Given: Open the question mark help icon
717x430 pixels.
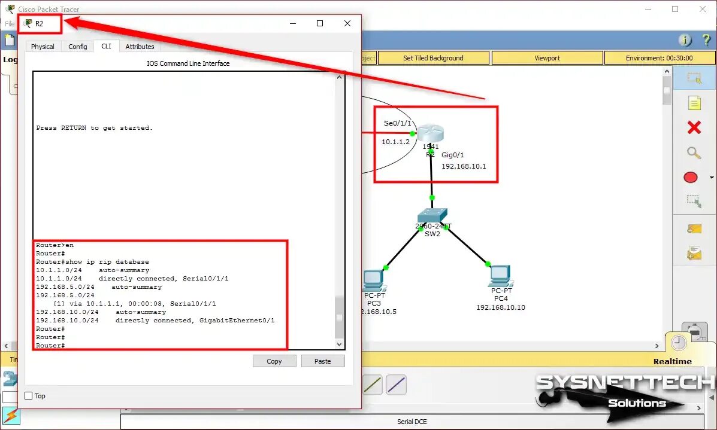Looking at the screenshot, I should pyautogui.click(x=706, y=40).
